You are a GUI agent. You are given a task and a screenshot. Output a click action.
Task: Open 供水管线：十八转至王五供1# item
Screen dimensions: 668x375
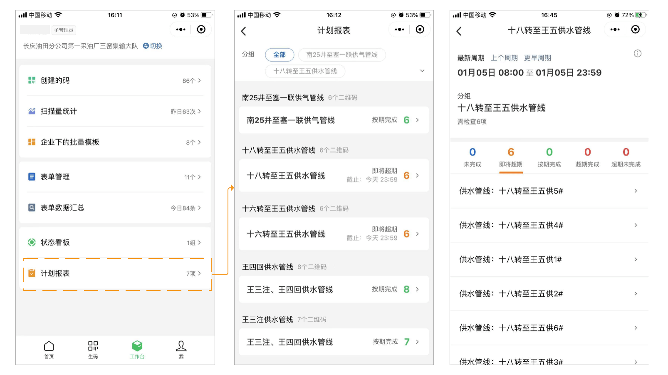549,259
